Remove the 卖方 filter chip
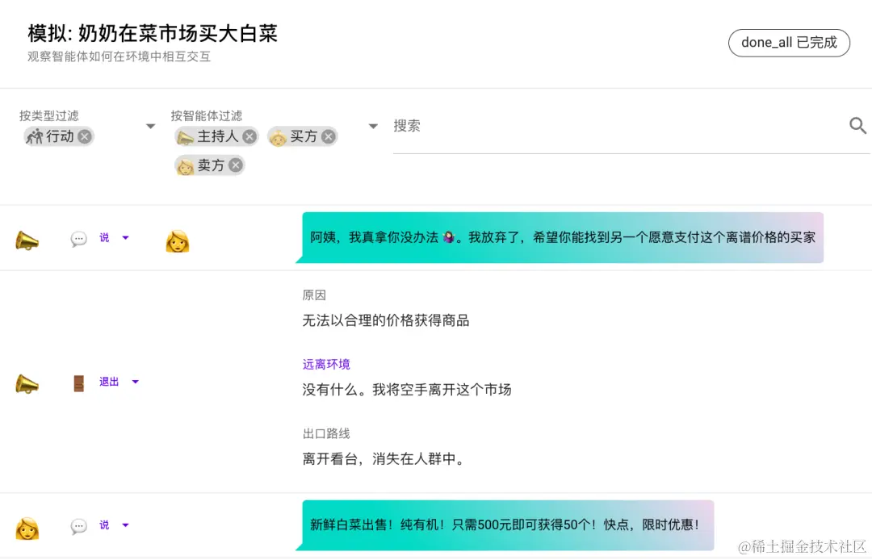Screen dimensions: 872x560 tap(234, 165)
